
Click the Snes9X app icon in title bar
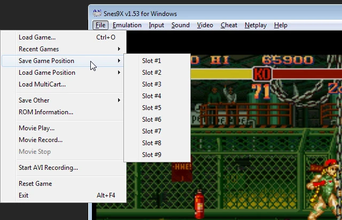point(97,13)
